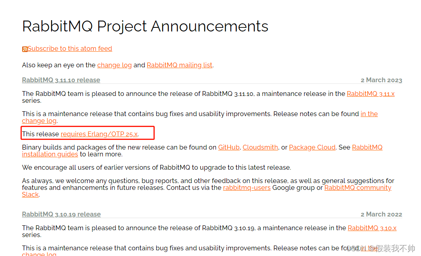
Task: Click the 'in the' release notes link
Action: pyautogui.click(x=369, y=114)
